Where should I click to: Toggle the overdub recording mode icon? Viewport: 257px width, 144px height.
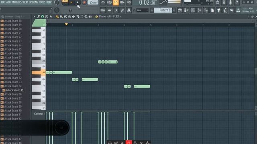click(122, 2)
